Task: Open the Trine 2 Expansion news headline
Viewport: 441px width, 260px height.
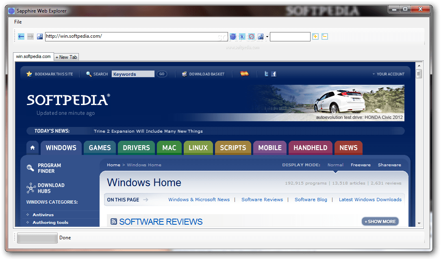Action: click(x=148, y=131)
